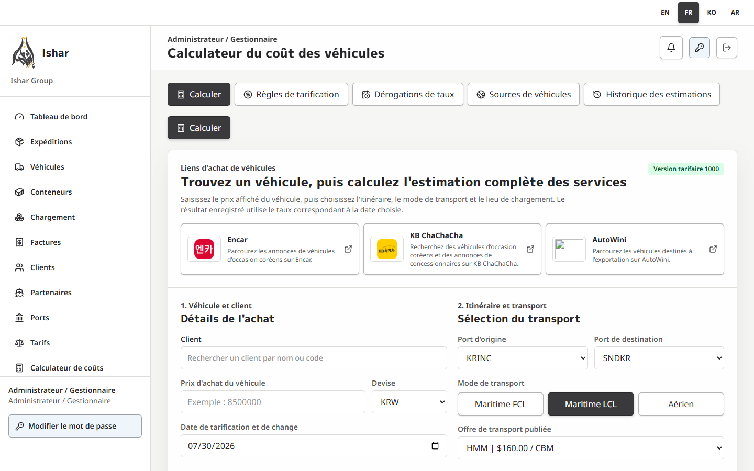Open the Port de destination SNDKR dropdown
Screen dimensions: 754x471
pos(659,358)
